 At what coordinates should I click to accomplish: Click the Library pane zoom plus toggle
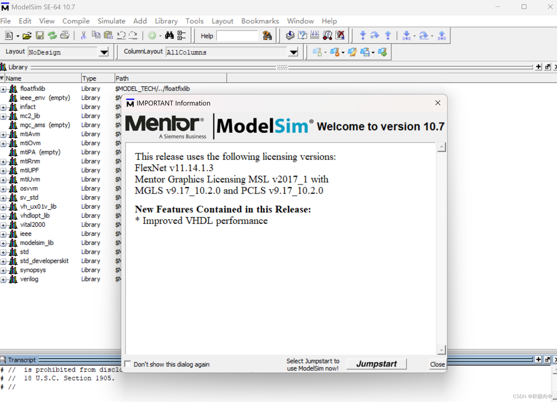[x=539, y=67]
